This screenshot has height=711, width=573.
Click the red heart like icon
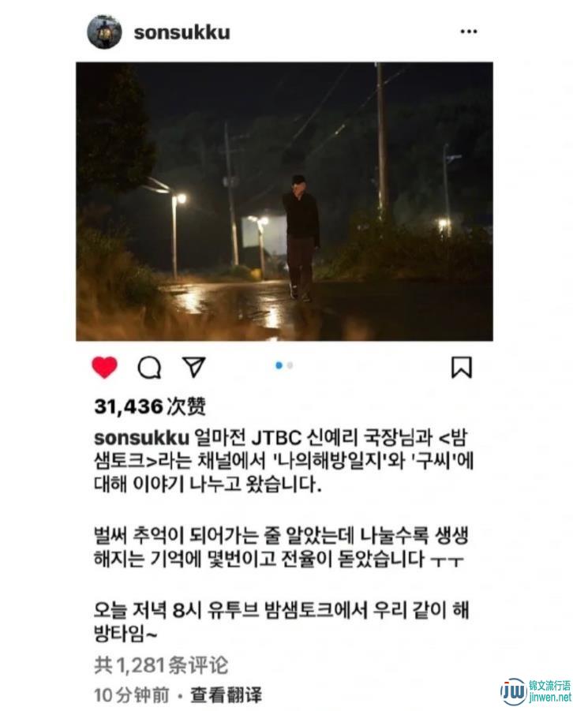point(105,367)
